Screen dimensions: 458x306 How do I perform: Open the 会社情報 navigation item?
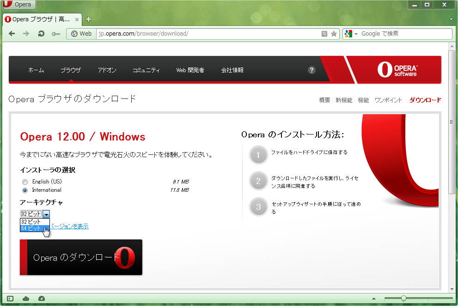coord(232,70)
